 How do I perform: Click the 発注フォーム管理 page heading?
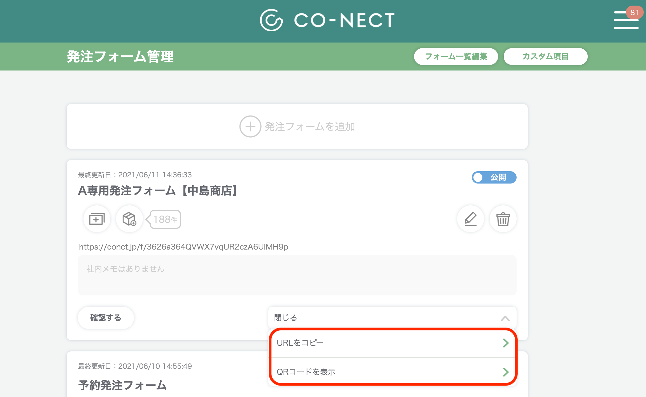120,57
